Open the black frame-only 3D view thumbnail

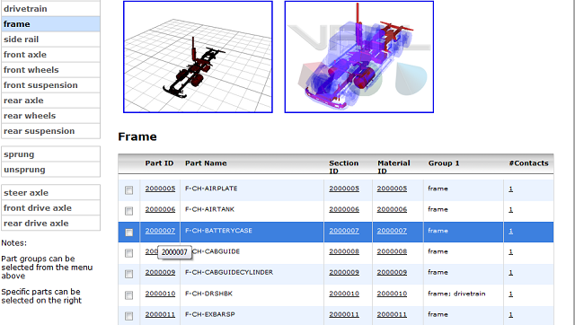(x=198, y=57)
